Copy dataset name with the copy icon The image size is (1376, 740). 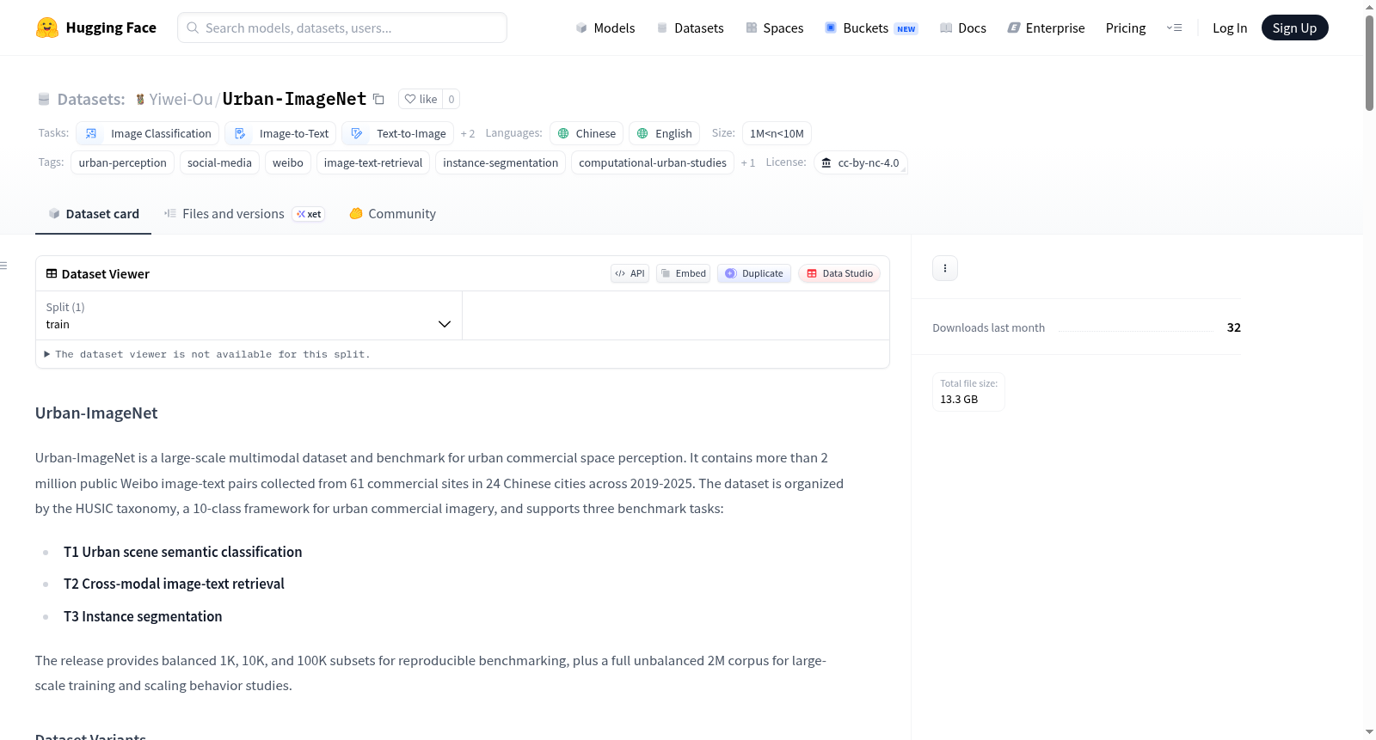pos(378,99)
